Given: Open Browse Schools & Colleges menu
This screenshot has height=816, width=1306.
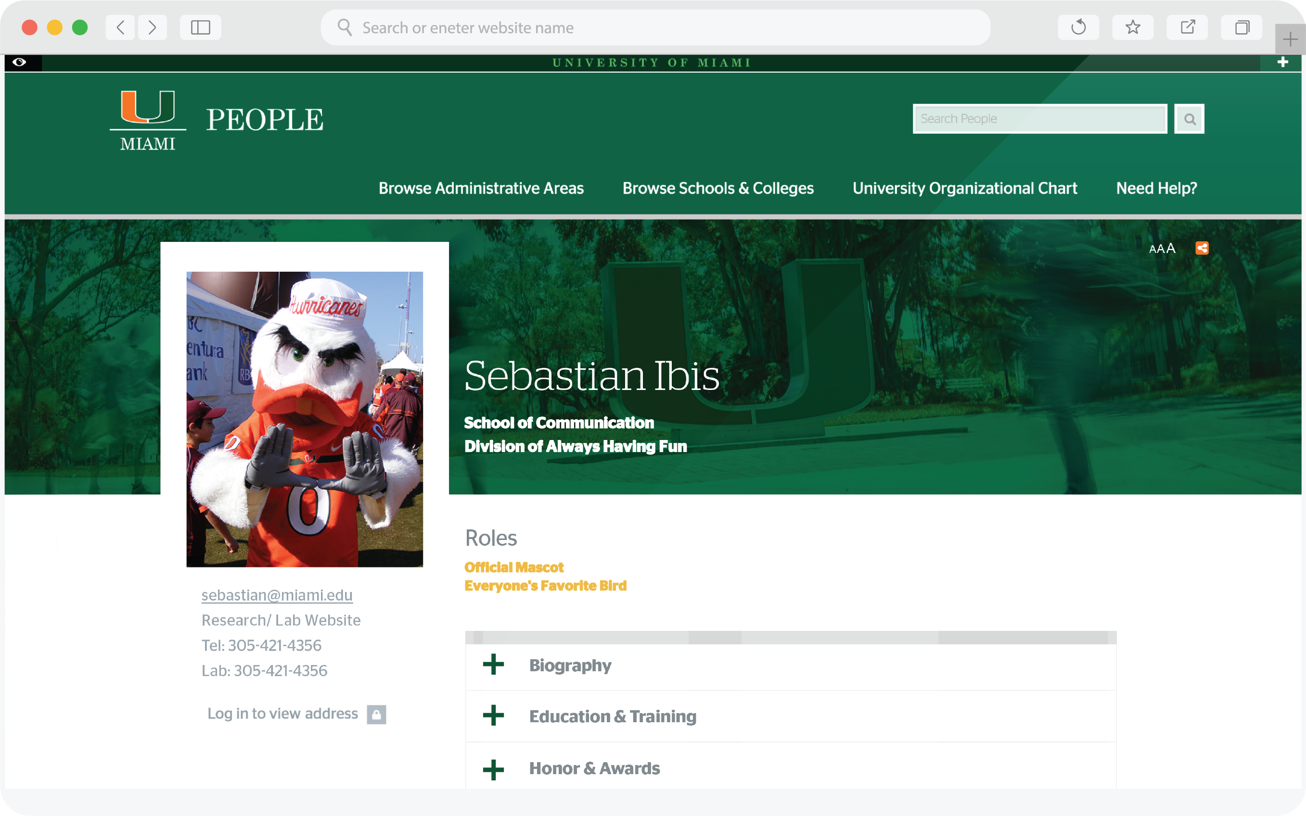Looking at the screenshot, I should point(718,188).
